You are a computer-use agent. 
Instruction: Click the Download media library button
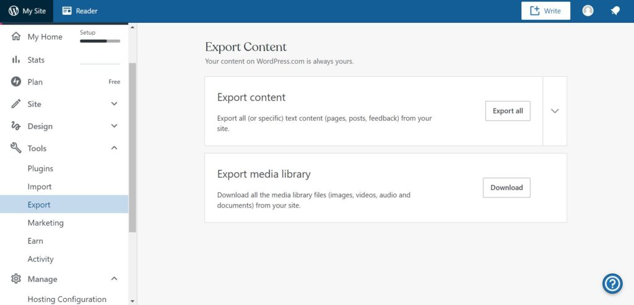tap(506, 188)
